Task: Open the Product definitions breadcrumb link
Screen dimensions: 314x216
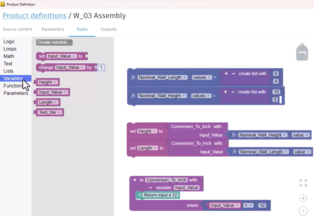Action: [x=34, y=16]
